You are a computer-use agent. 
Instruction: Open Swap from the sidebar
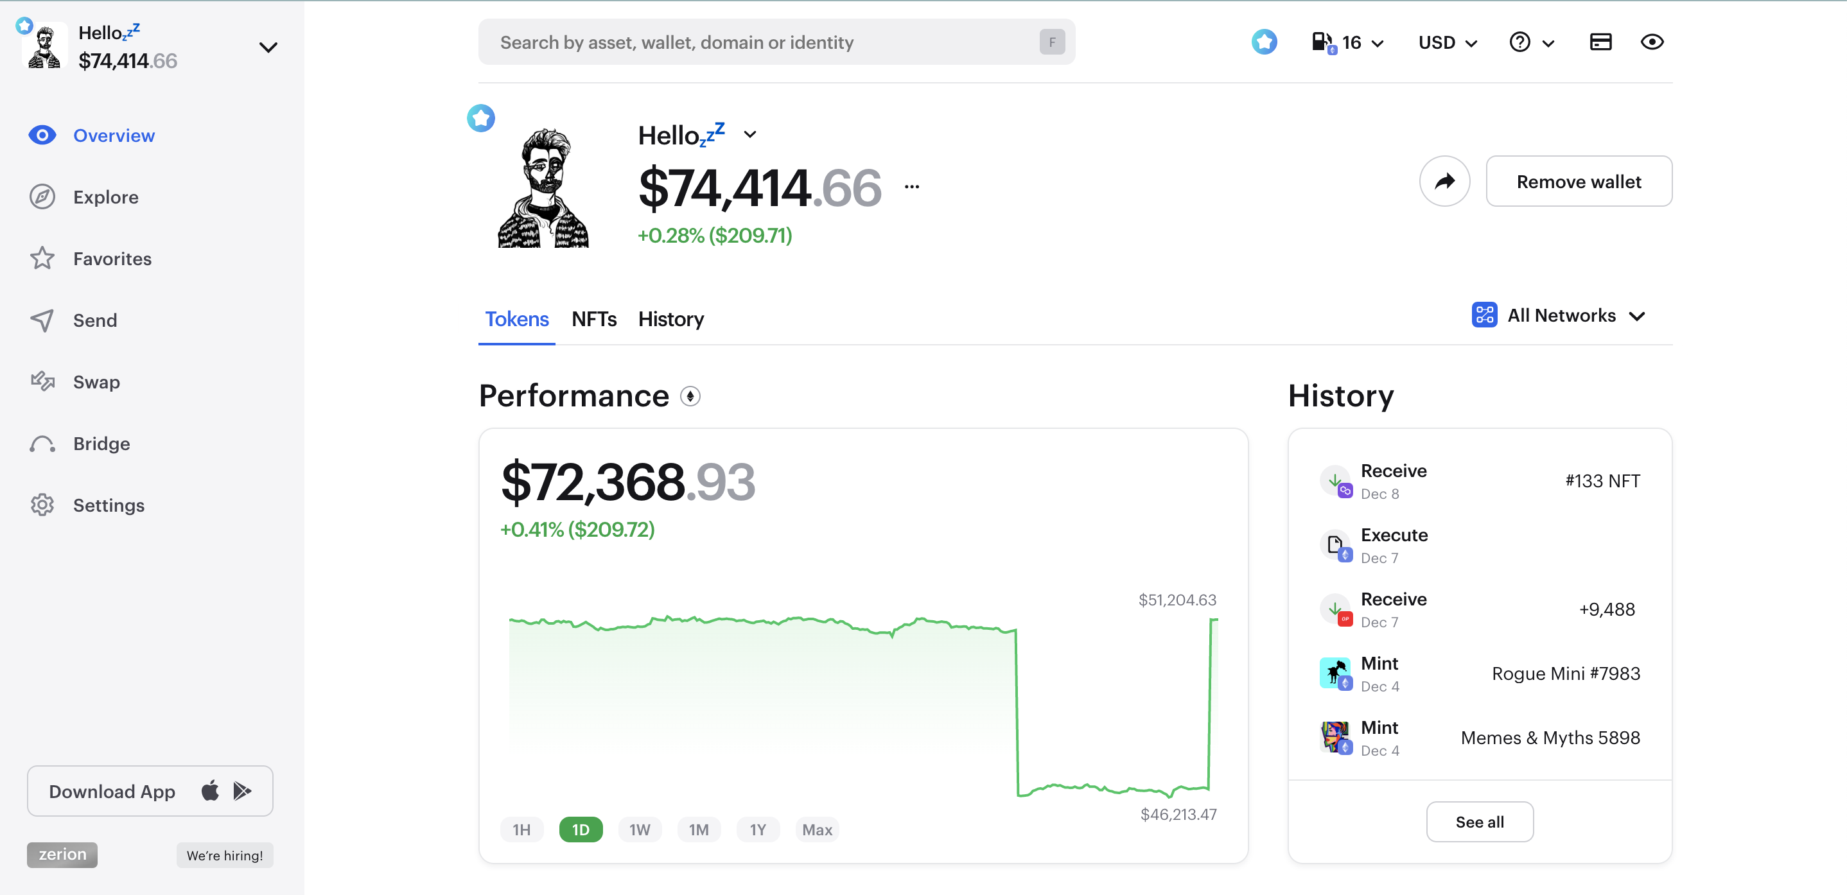tap(96, 382)
